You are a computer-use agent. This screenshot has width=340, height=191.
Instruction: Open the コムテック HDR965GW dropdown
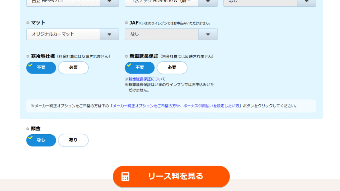coord(171,3)
